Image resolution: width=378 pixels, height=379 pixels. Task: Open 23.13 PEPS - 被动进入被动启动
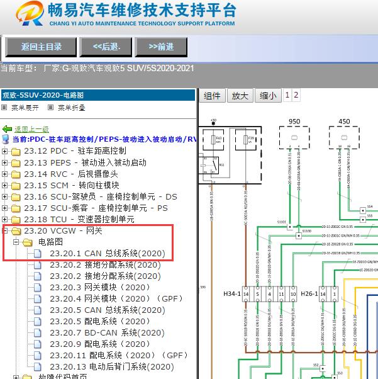tap(86, 162)
